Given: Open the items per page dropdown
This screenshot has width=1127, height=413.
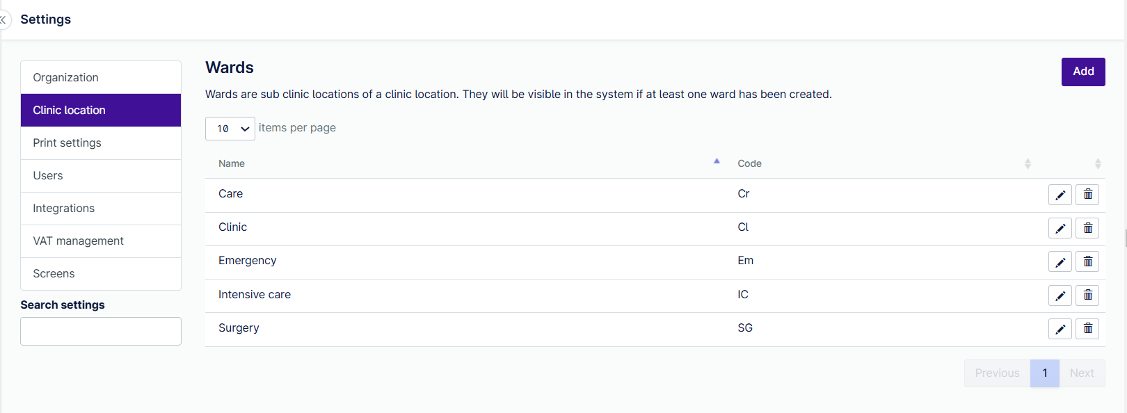Looking at the screenshot, I should point(230,129).
